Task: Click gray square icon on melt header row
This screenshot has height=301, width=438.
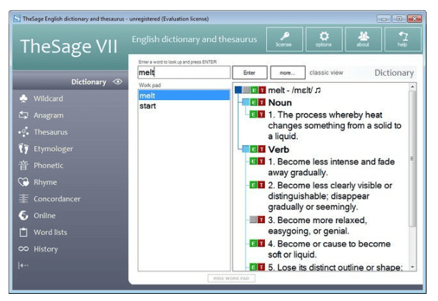Action: (246, 90)
